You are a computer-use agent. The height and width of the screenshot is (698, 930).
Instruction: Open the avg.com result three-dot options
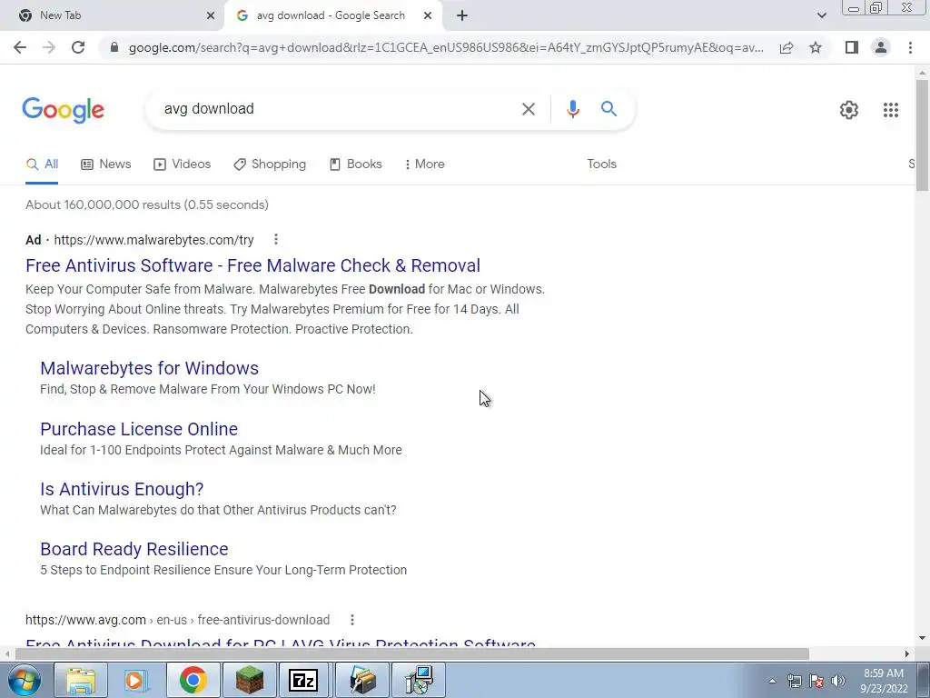[352, 620]
